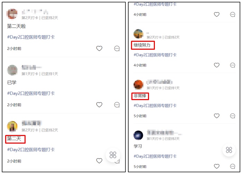Select the '已学' post text
242x174 pixels.
pos(12,82)
